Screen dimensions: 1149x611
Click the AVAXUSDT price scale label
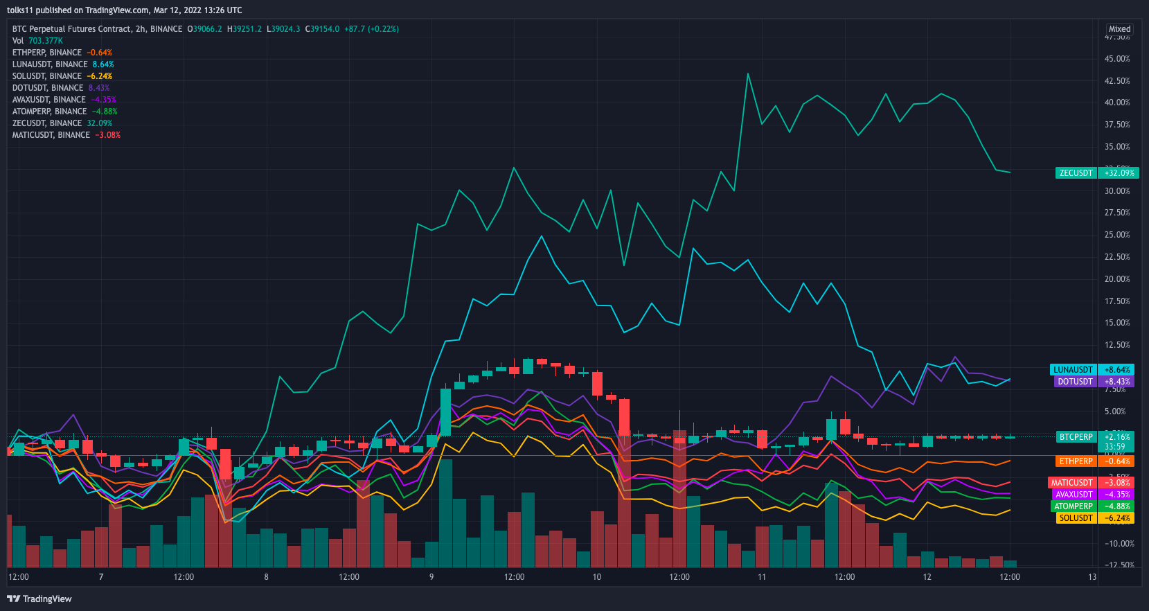1074,495
